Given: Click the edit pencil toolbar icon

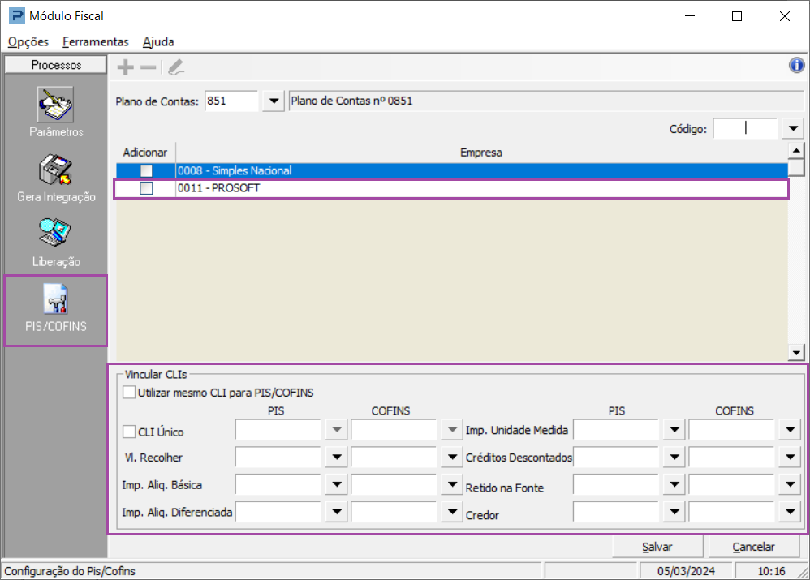Looking at the screenshot, I should [176, 67].
